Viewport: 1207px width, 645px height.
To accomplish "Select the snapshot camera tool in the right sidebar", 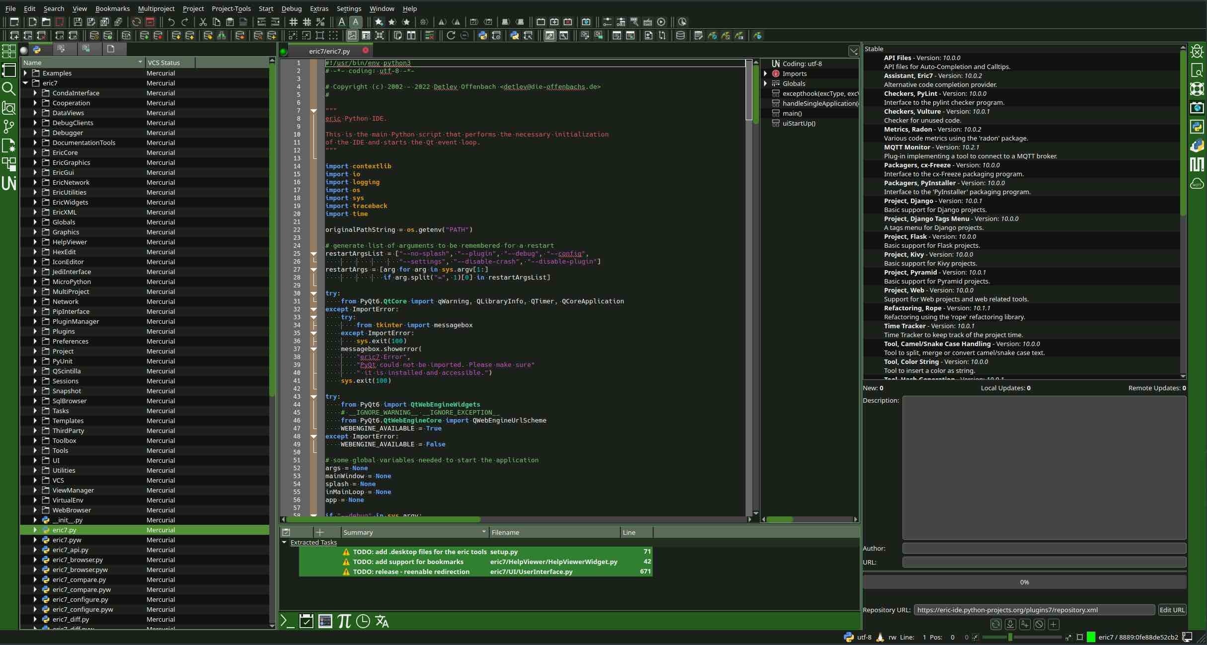I will point(1197,108).
